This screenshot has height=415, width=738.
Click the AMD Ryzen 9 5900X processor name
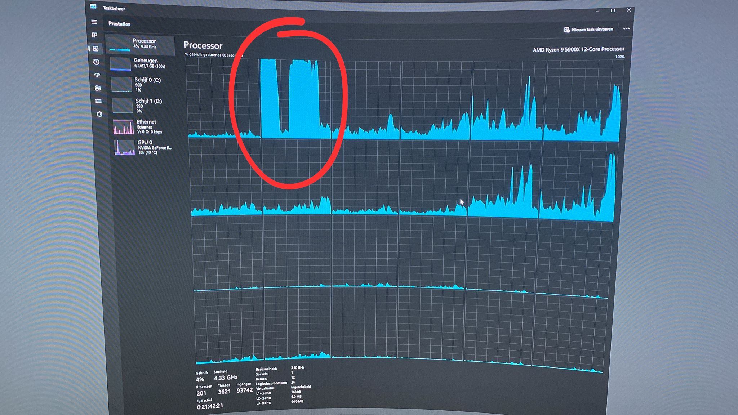pyautogui.click(x=578, y=49)
